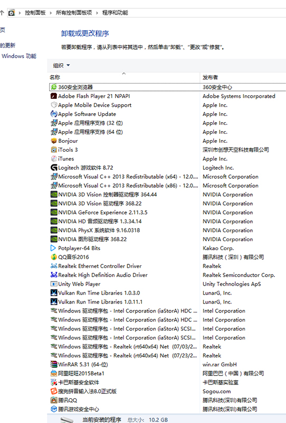Click the Apple Software Update icon
Screen dimensions: 286x423
[x=54, y=114]
